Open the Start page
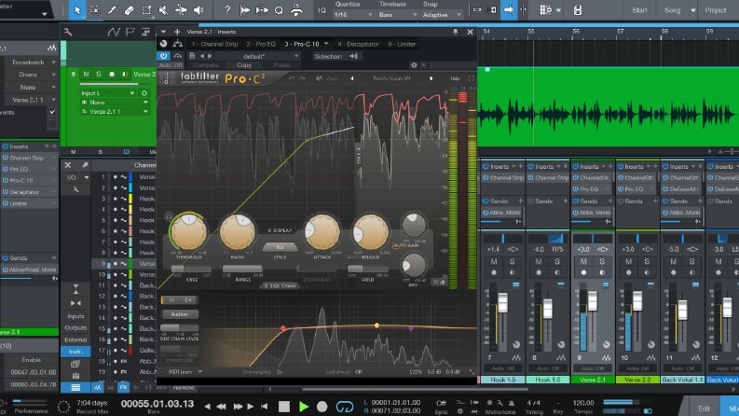 coord(639,10)
